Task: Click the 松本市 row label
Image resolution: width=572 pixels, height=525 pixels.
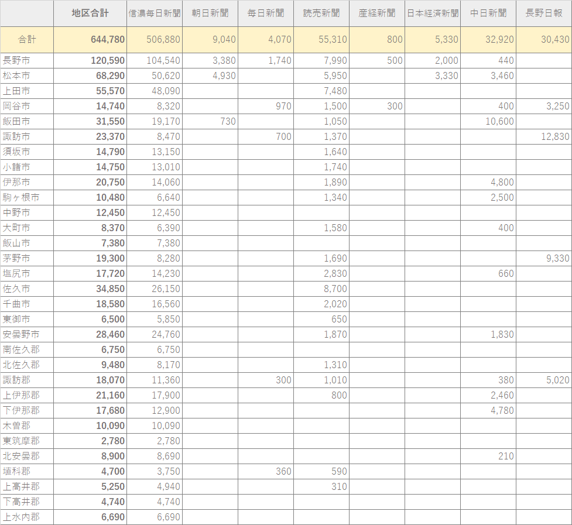Action: [27, 76]
